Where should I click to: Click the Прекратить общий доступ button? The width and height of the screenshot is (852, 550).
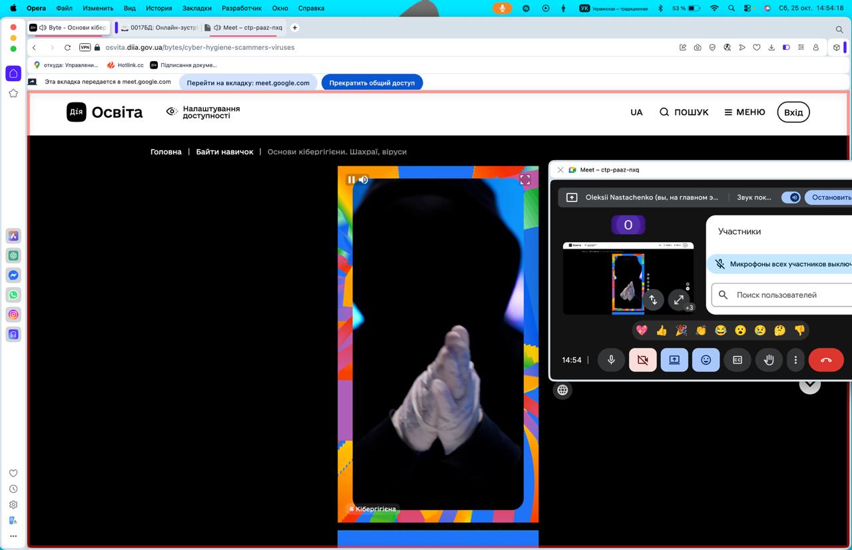[x=371, y=83]
